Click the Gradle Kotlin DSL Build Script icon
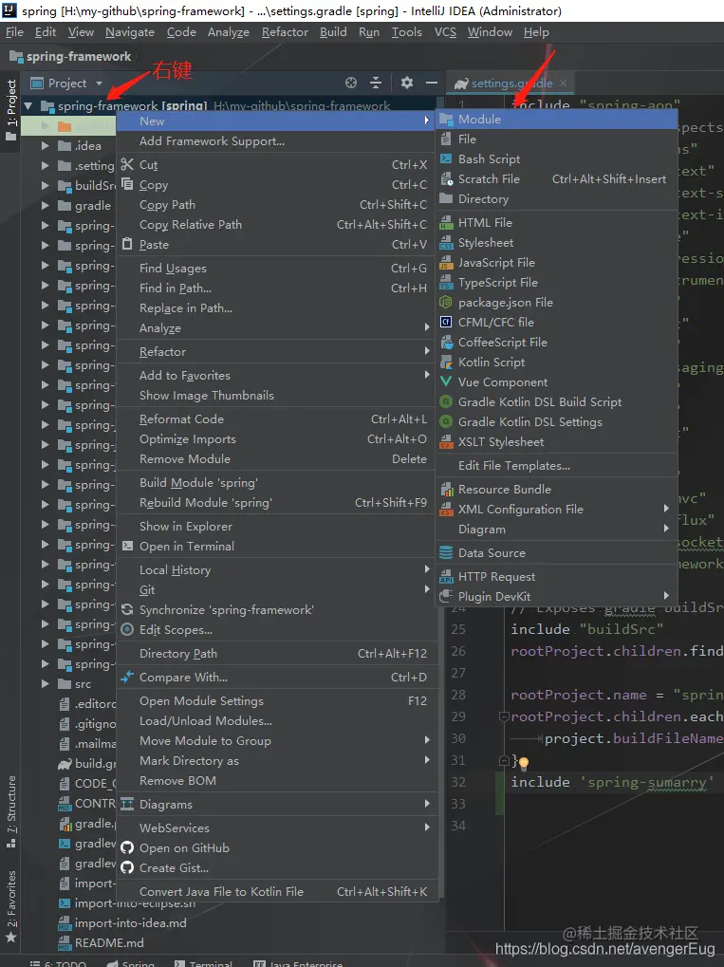The width and height of the screenshot is (724, 967). 446,402
